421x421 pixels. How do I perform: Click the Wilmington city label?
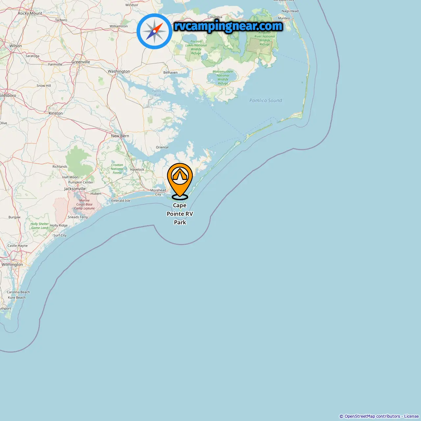[12, 264]
